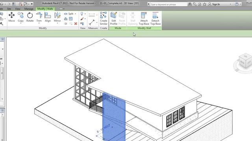This screenshot has height=141, width=252.
Task: Click the Measure panel title
Action: click(93, 28)
